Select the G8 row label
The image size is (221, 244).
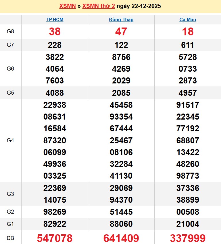tap(10, 32)
